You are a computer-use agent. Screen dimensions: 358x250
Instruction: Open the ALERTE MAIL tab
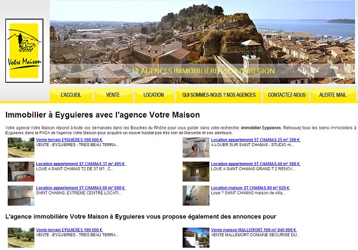click(333, 94)
